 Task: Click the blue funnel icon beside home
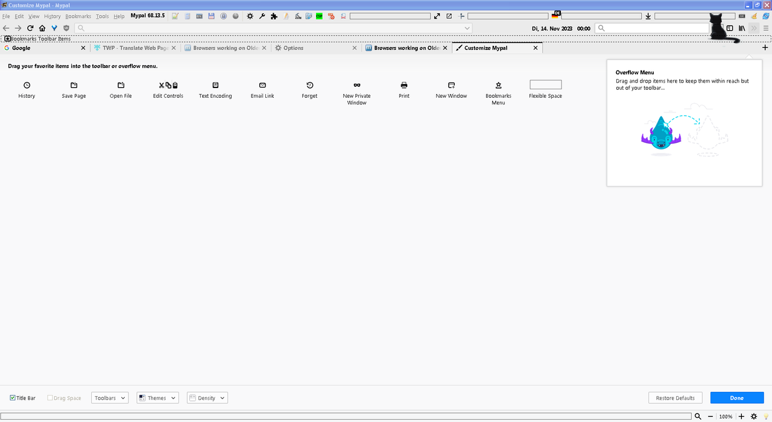pos(54,28)
